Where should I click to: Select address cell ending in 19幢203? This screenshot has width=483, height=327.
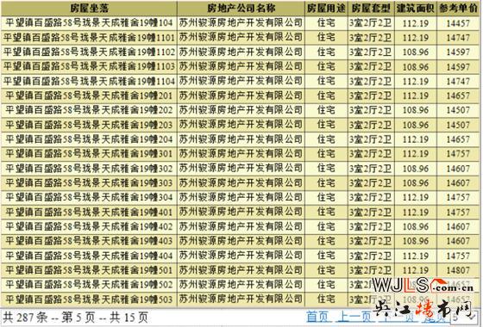pyautogui.click(x=90, y=125)
